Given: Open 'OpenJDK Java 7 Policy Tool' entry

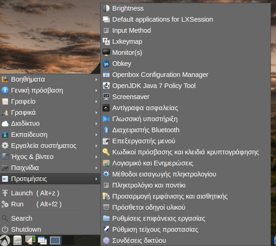Looking at the screenshot, I should (154, 86).
